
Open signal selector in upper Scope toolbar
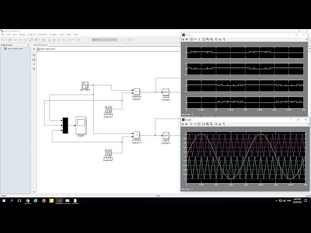(x=224, y=39)
